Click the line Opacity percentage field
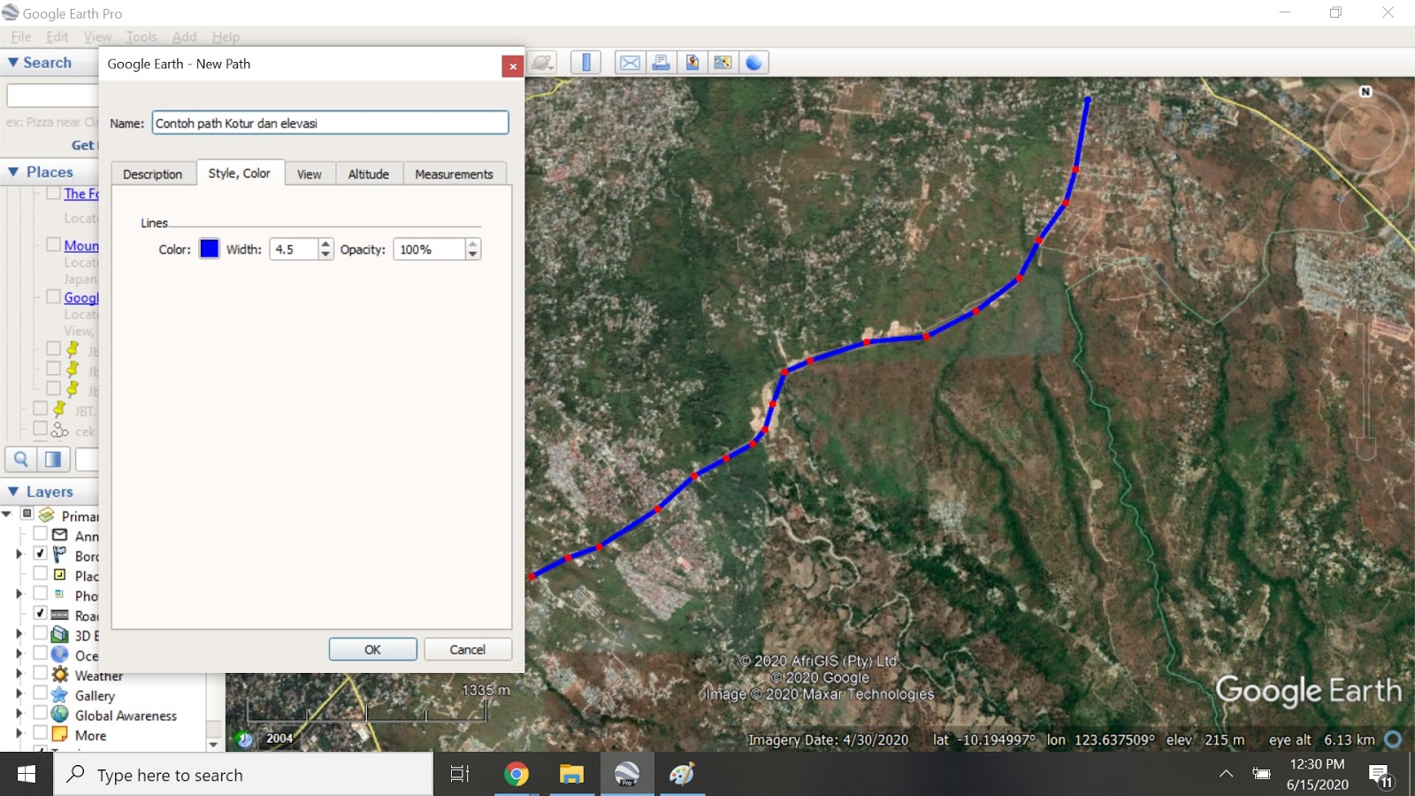This screenshot has height=796, width=1415. (x=429, y=249)
